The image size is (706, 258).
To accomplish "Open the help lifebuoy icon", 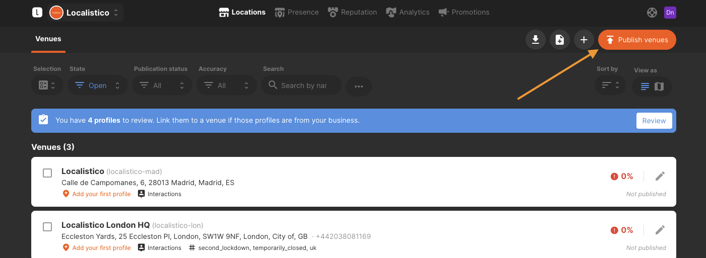I will point(652,13).
